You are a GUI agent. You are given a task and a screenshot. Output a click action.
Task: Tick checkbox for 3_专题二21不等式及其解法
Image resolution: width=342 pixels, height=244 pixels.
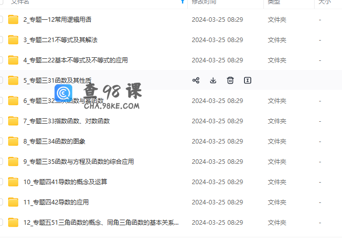[1, 40]
